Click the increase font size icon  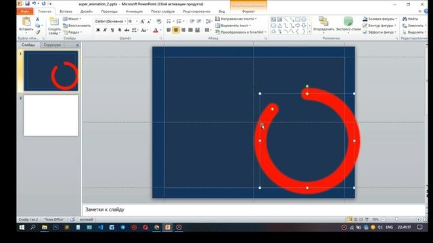tap(143, 21)
